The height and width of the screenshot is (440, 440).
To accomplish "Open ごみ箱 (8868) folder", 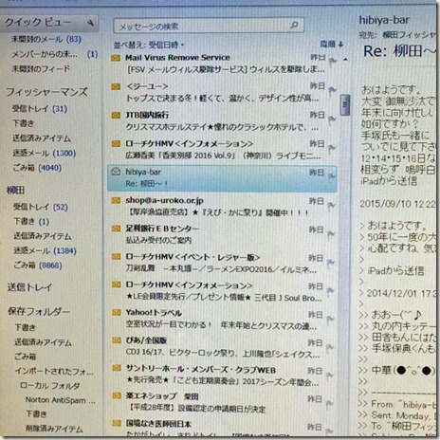I will click(38, 266).
